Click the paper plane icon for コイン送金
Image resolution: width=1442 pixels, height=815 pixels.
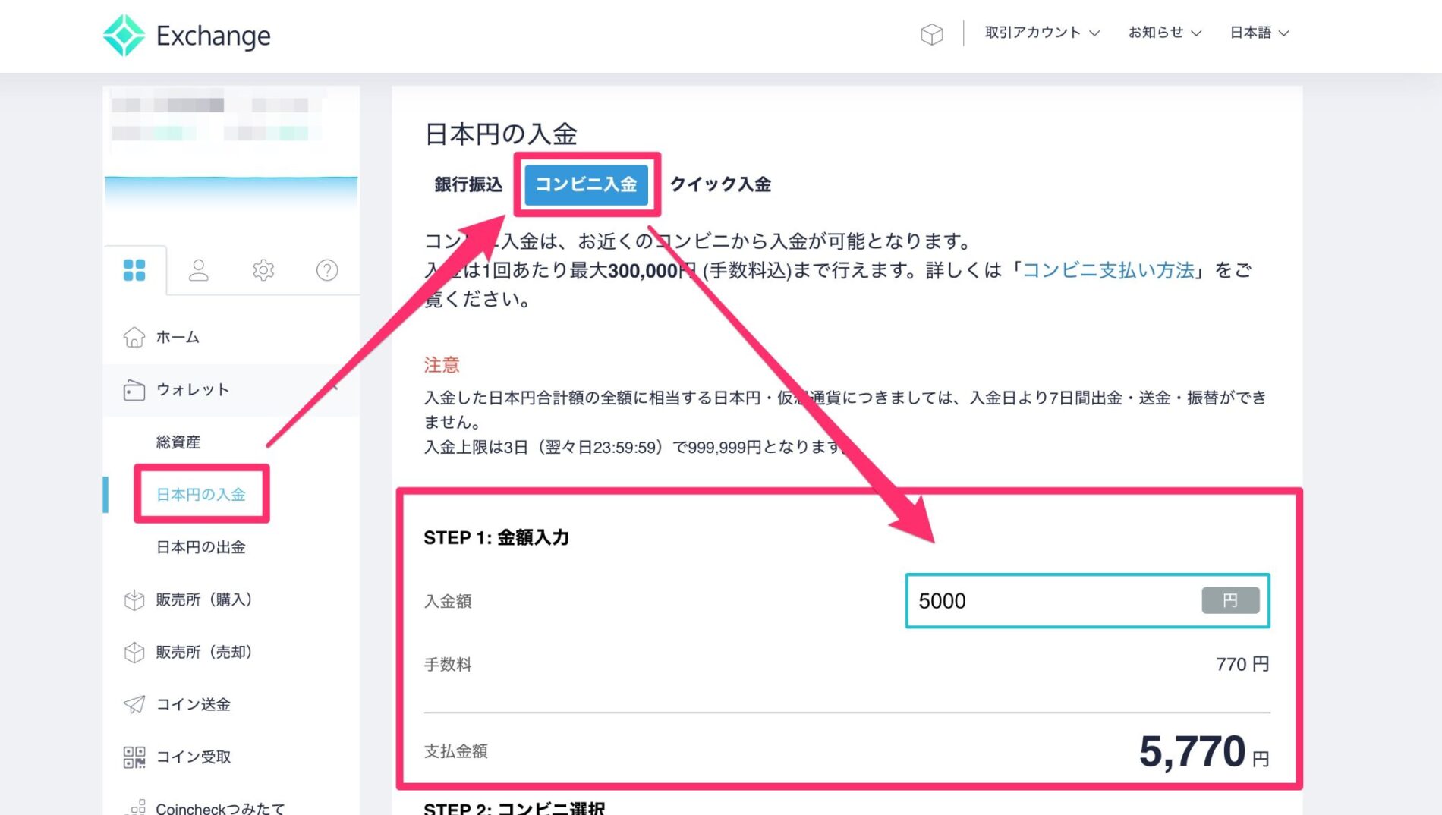pyautogui.click(x=134, y=704)
